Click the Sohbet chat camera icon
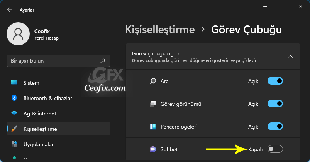Screen dimensions: 310x162 tap(153, 149)
